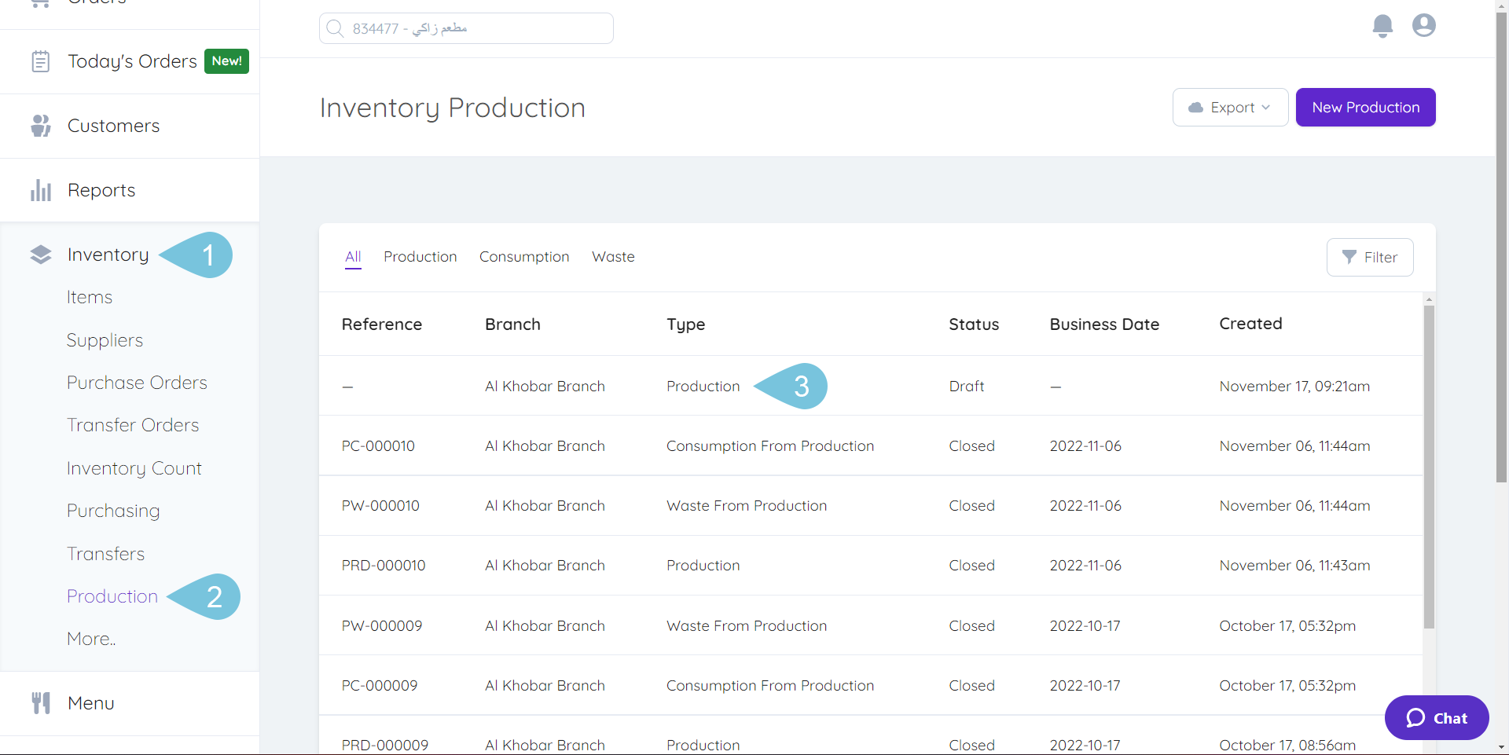Expand "More.." in the Inventory sidebar
The width and height of the screenshot is (1509, 755).
point(90,638)
